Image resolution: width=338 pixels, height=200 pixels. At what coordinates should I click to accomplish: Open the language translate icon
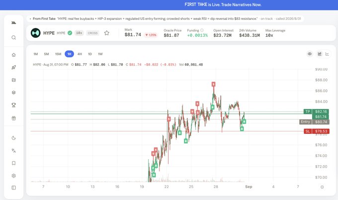[13, 151]
